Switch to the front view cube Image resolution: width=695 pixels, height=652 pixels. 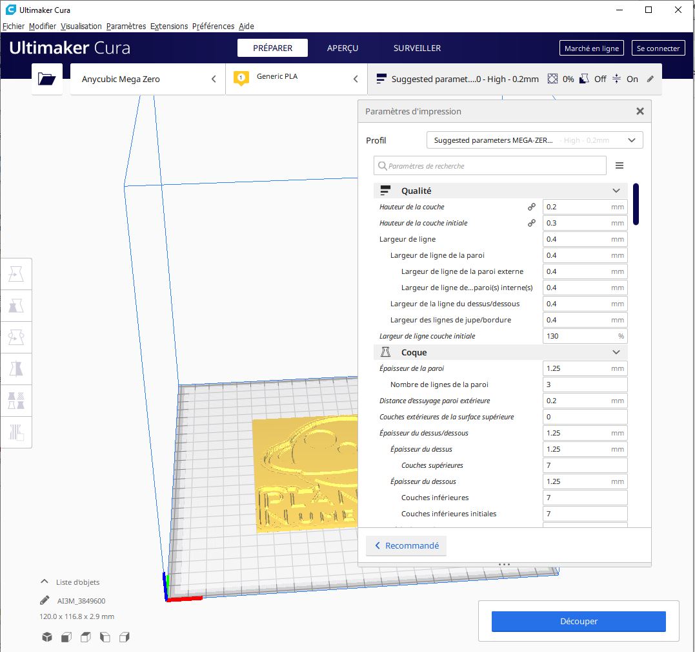66,637
